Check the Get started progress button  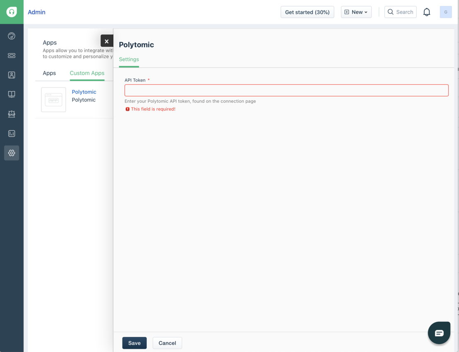tap(307, 12)
